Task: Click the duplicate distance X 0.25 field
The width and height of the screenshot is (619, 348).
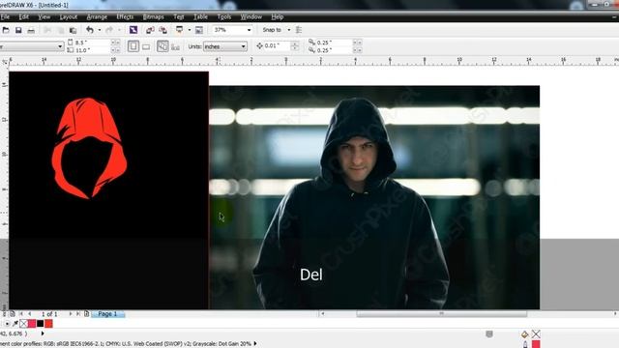Action: [x=334, y=43]
